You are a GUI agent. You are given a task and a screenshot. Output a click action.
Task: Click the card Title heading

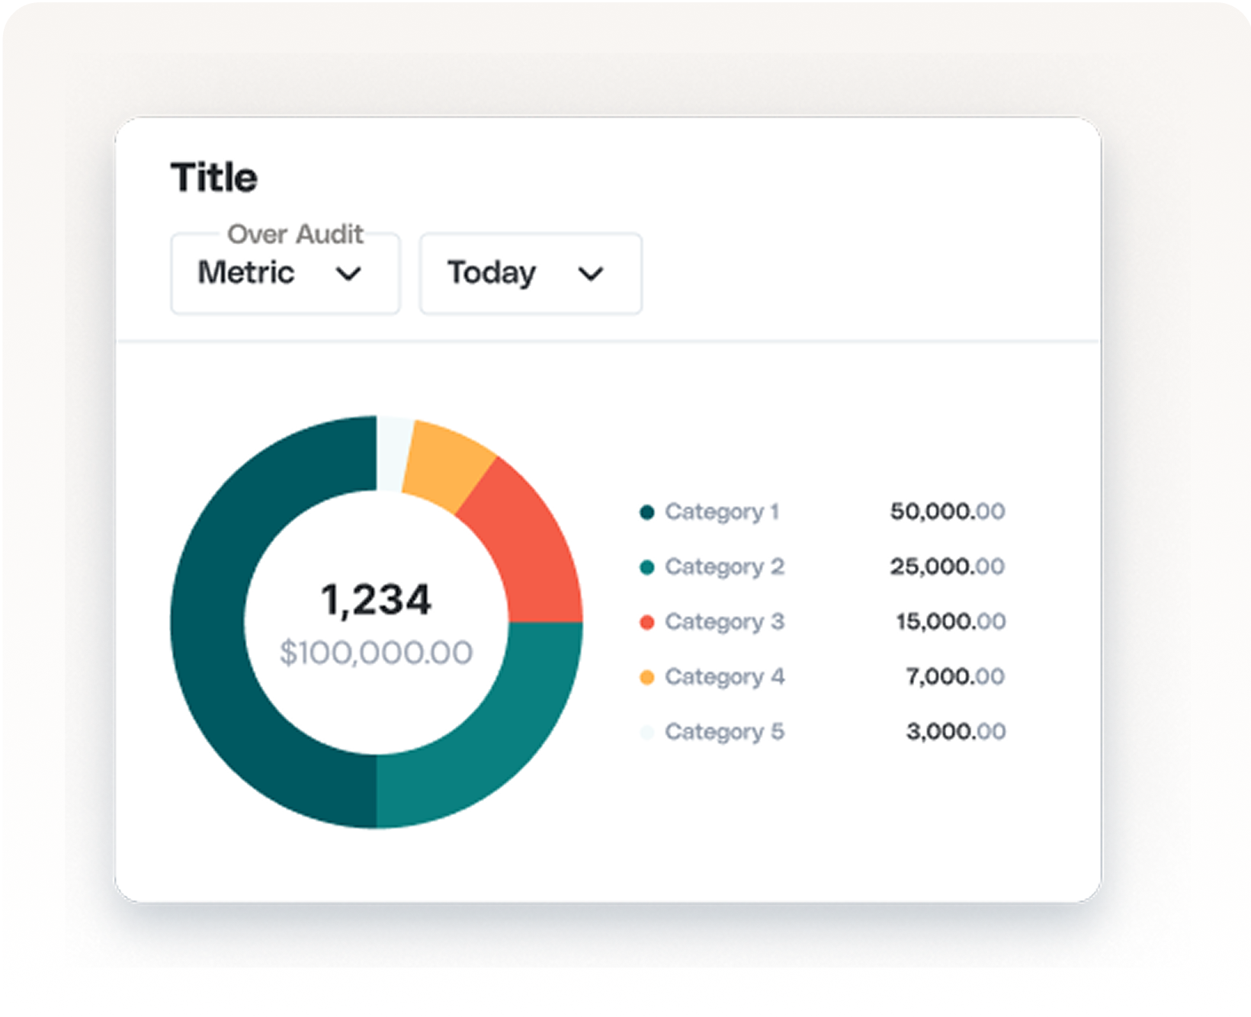click(214, 178)
